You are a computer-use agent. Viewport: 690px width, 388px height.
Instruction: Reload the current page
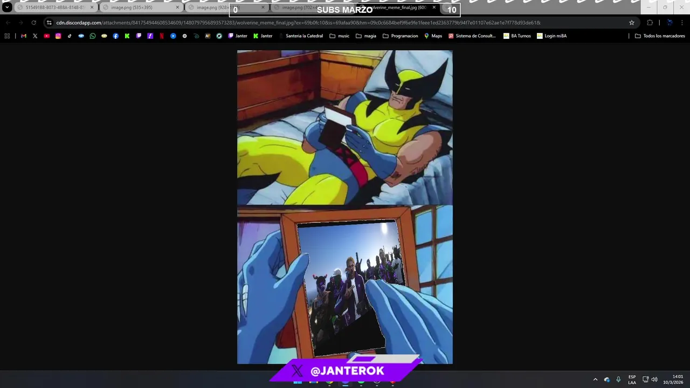[x=33, y=23]
